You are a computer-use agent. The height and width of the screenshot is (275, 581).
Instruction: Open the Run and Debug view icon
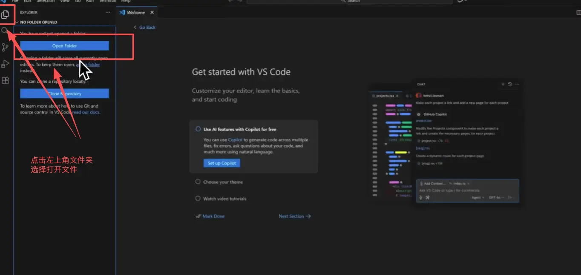[5, 64]
